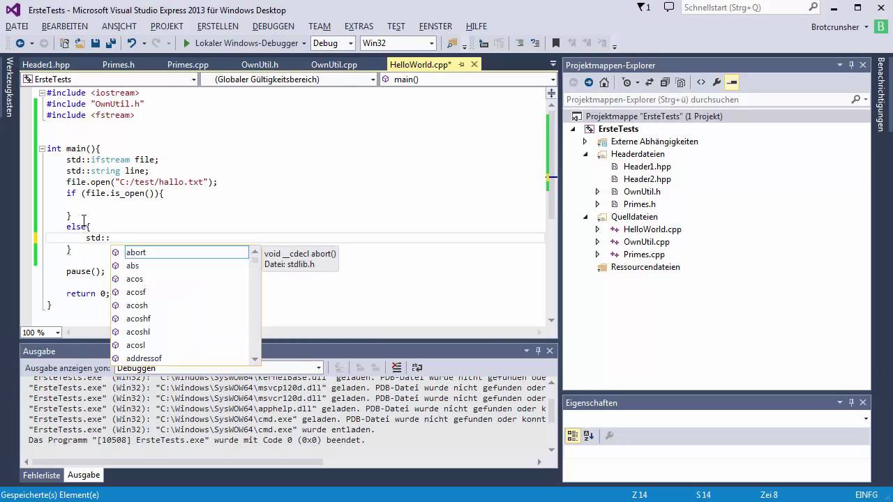This screenshot has height=502, width=893.
Task: Click the Undo toolbar icon
Action: tap(132, 43)
